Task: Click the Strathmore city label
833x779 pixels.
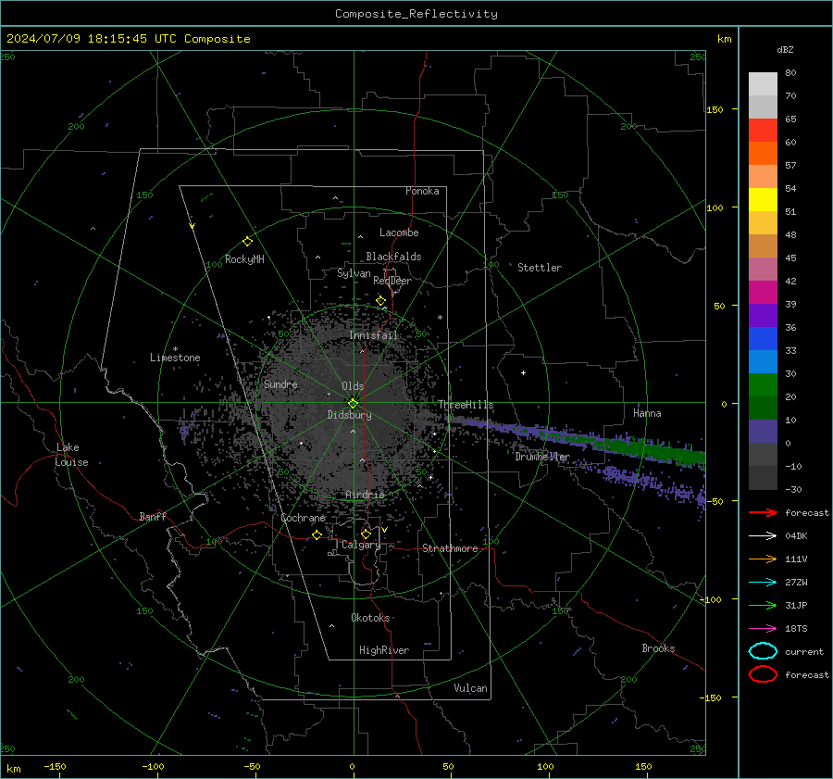Action: tap(450, 548)
